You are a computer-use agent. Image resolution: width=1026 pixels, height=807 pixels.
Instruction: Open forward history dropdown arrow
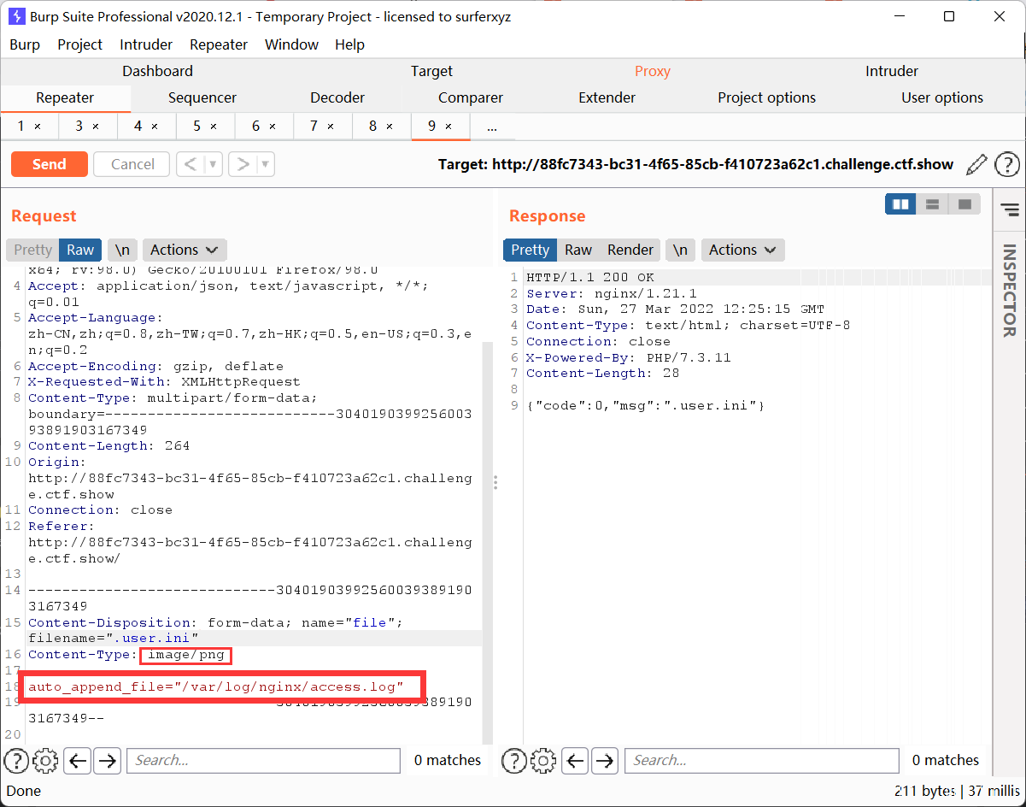[x=266, y=164]
